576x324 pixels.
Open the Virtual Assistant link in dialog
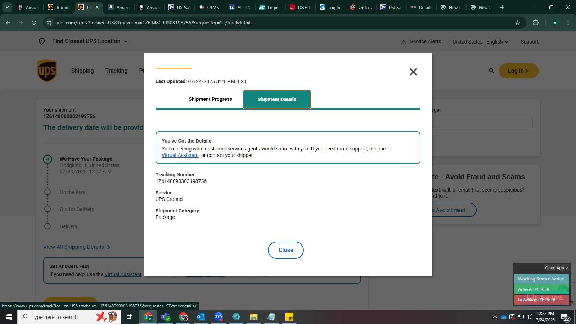(x=180, y=155)
